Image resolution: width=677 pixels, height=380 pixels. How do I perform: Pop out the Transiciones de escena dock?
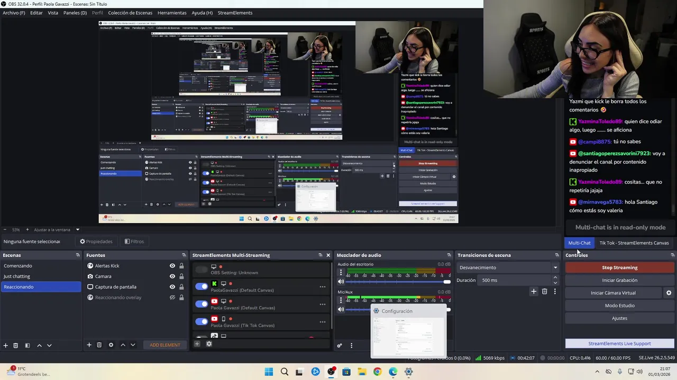[556, 255]
